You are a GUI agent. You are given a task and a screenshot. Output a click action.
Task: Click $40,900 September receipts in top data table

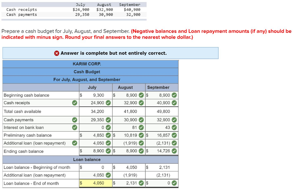tap(132, 9)
